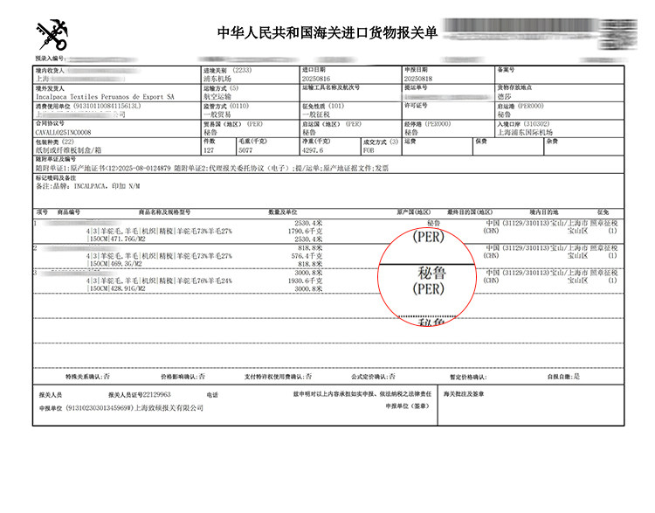Click the 公式定价确认:否 field
This screenshot has width=655, height=513.
tap(373, 377)
